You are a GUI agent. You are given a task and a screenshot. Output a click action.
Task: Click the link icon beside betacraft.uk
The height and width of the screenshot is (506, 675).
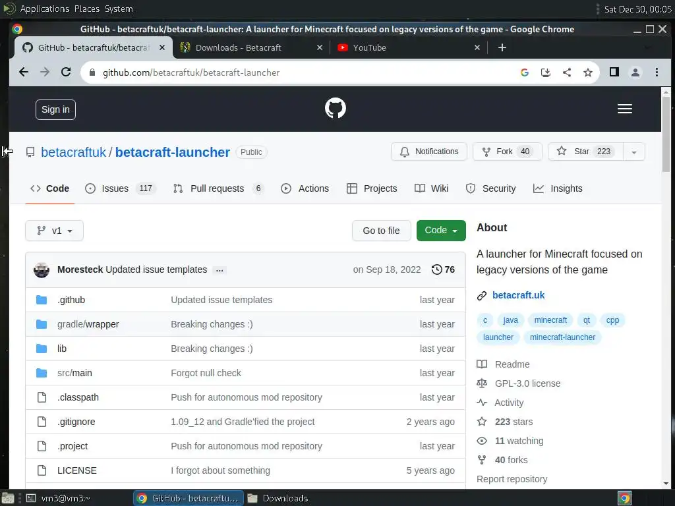click(482, 296)
